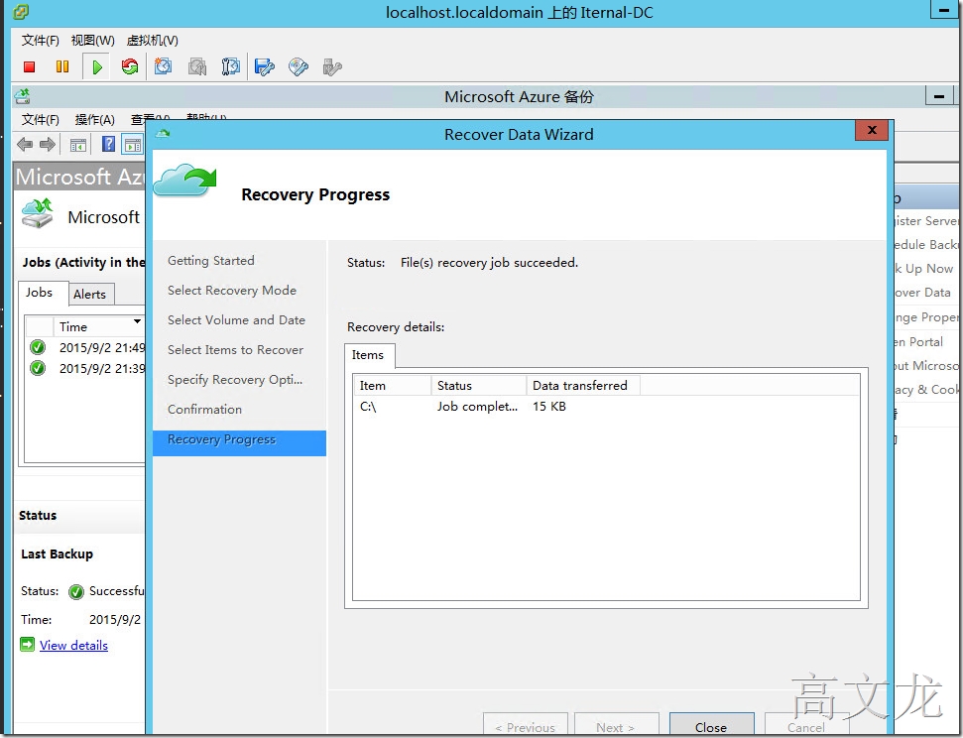Open the 虚拟机(V) menu
This screenshot has height=738, width=963.
coord(153,41)
